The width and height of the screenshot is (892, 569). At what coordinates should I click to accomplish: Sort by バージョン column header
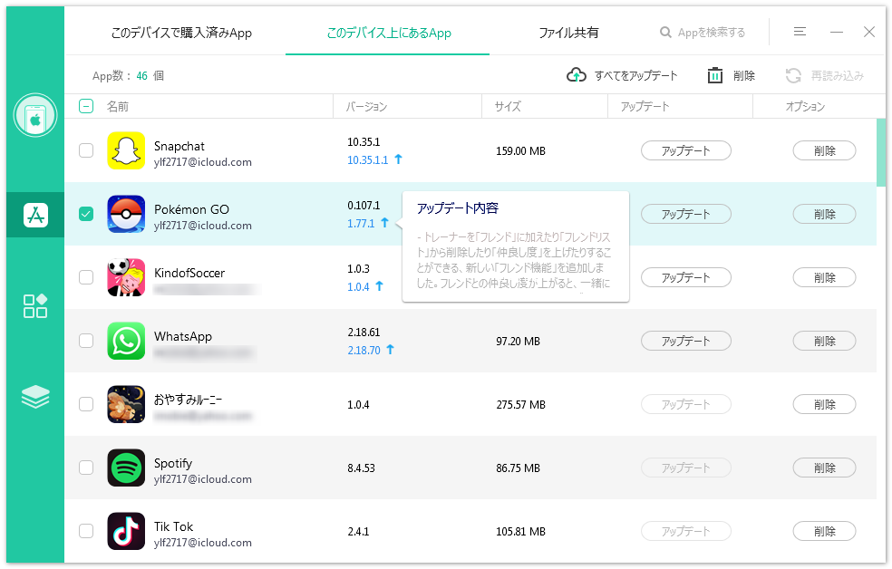click(367, 106)
